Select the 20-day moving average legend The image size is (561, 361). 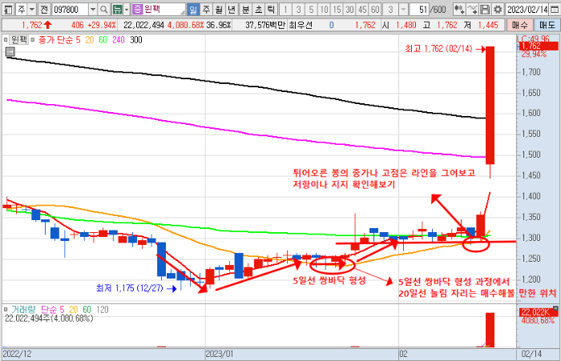(x=90, y=40)
